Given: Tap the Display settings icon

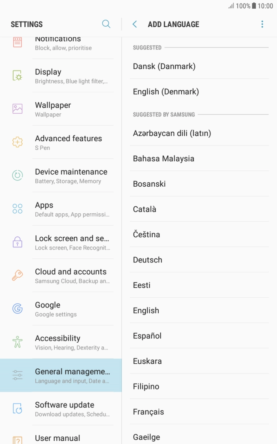Looking at the screenshot, I should pyautogui.click(x=18, y=76).
